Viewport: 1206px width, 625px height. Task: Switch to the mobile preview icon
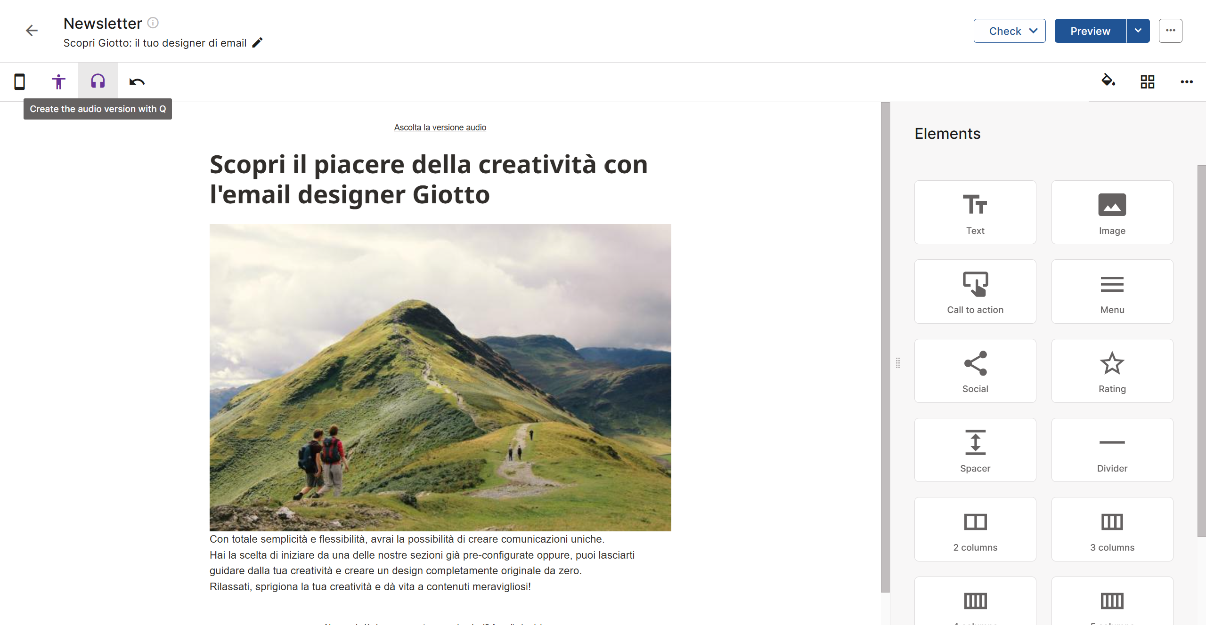19,82
